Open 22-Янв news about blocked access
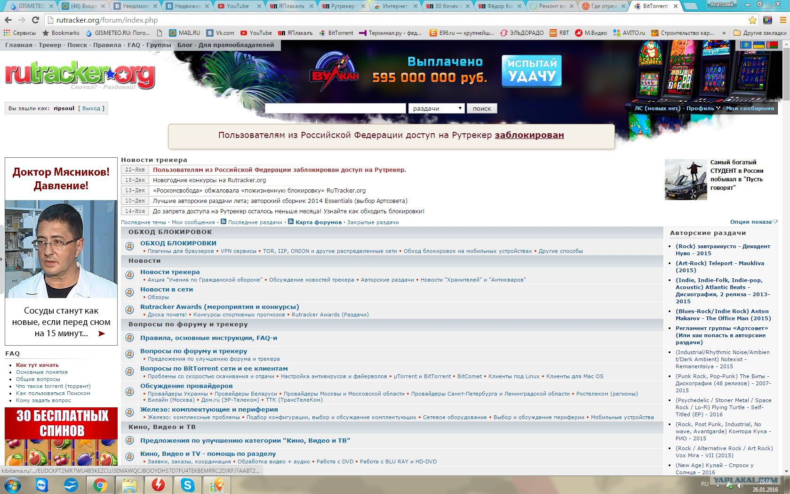This screenshot has height=494, width=790. (279, 170)
